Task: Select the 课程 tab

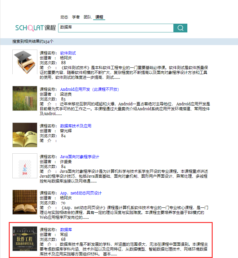Action: (x=99, y=17)
